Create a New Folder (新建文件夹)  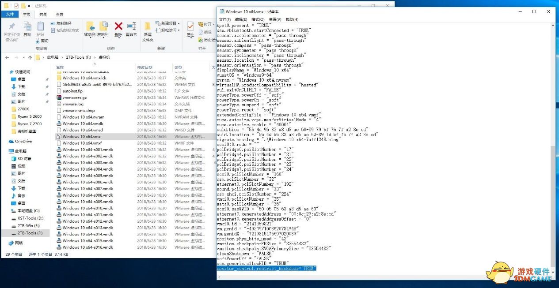[x=148, y=31]
